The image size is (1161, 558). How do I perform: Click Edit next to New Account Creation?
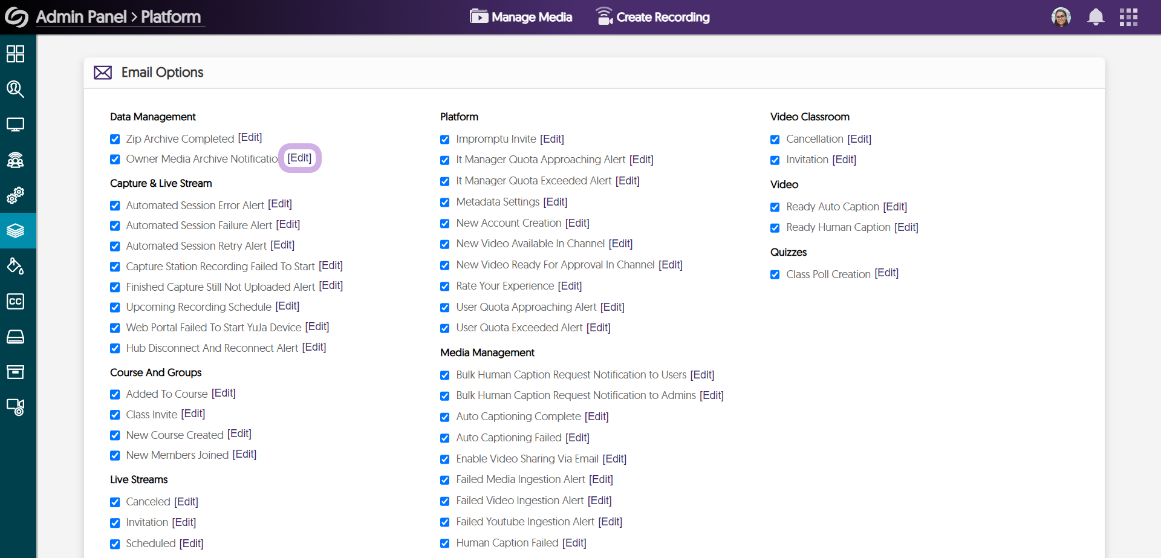[x=577, y=223]
